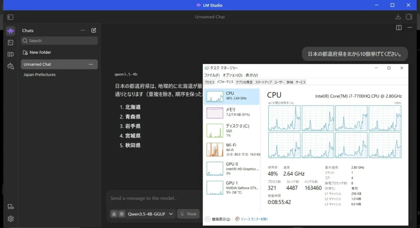Click the eject model icon beside Qwen3.5-4B-GGUF
The height and width of the screenshot is (228, 420).
point(114,214)
